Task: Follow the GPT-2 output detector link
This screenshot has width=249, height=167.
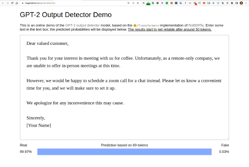Action: (83, 25)
